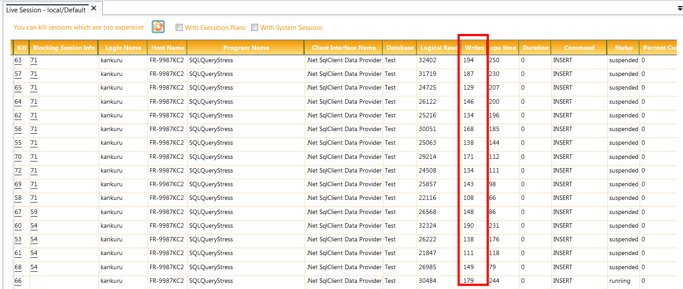
Task: Kill session 63 via its link
Action: pos(18,60)
